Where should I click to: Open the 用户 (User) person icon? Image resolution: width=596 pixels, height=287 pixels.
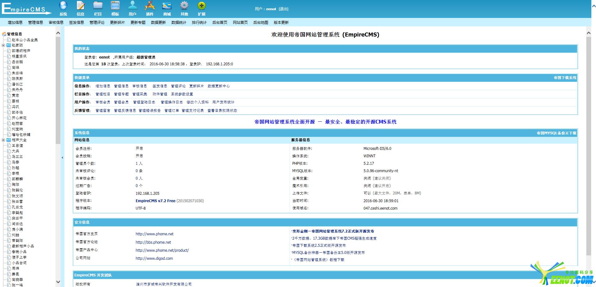tap(133, 6)
